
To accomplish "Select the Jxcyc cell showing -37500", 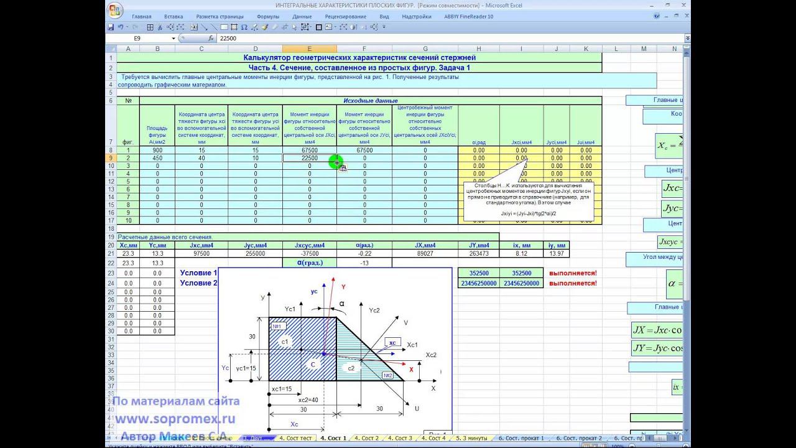I will pyautogui.click(x=309, y=254).
